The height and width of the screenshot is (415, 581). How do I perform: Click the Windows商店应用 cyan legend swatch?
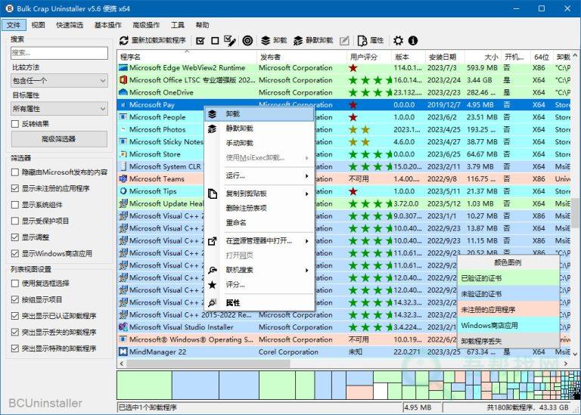[508, 325]
